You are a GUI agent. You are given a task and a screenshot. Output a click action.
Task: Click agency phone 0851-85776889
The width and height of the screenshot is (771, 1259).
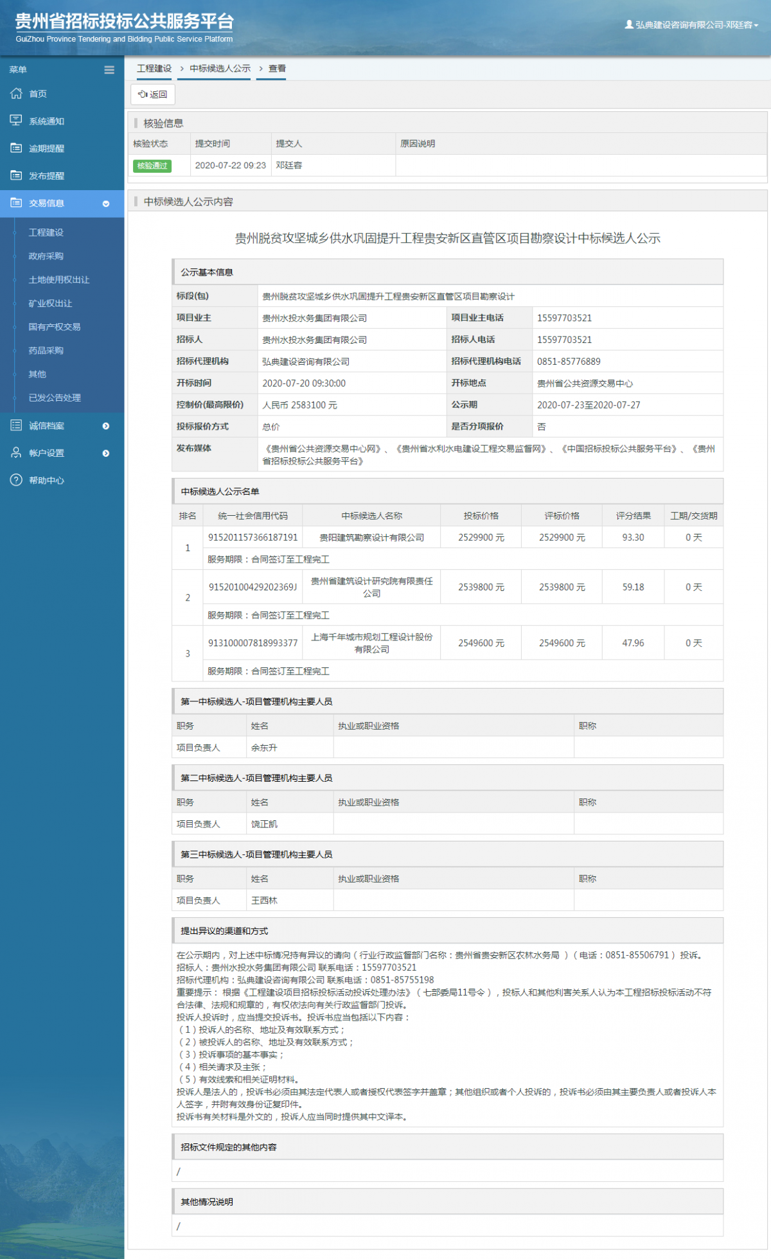click(x=569, y=362)
